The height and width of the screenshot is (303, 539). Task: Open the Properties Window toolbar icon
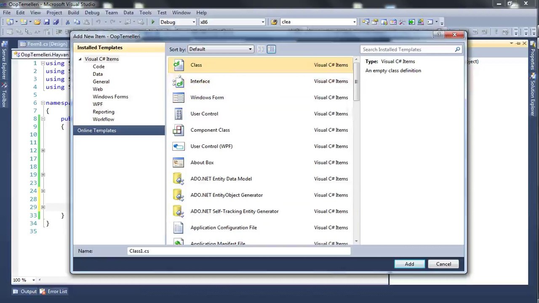[x=375, y=22]
